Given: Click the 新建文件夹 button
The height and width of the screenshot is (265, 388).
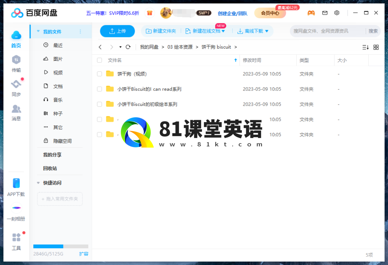Looking at the screenshot, I should click(161, 31).
